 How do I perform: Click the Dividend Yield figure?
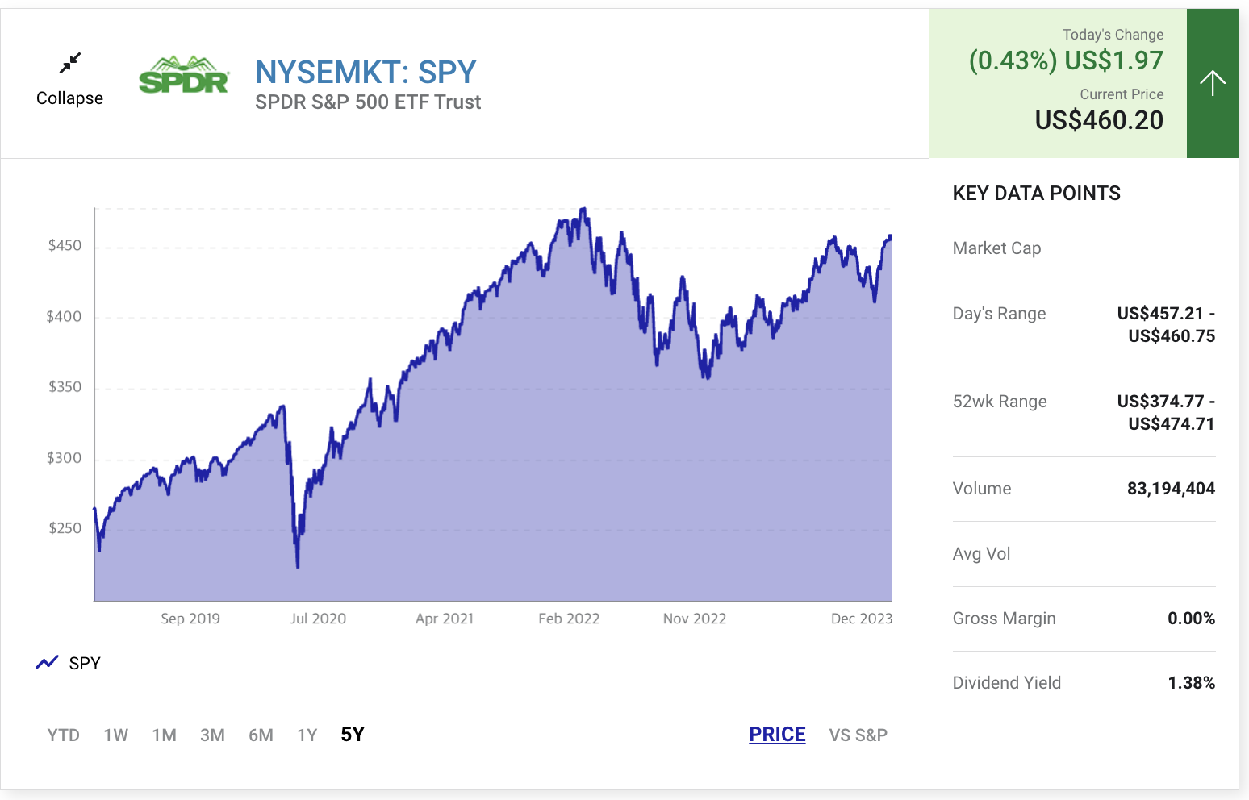tap(1192, 682)
